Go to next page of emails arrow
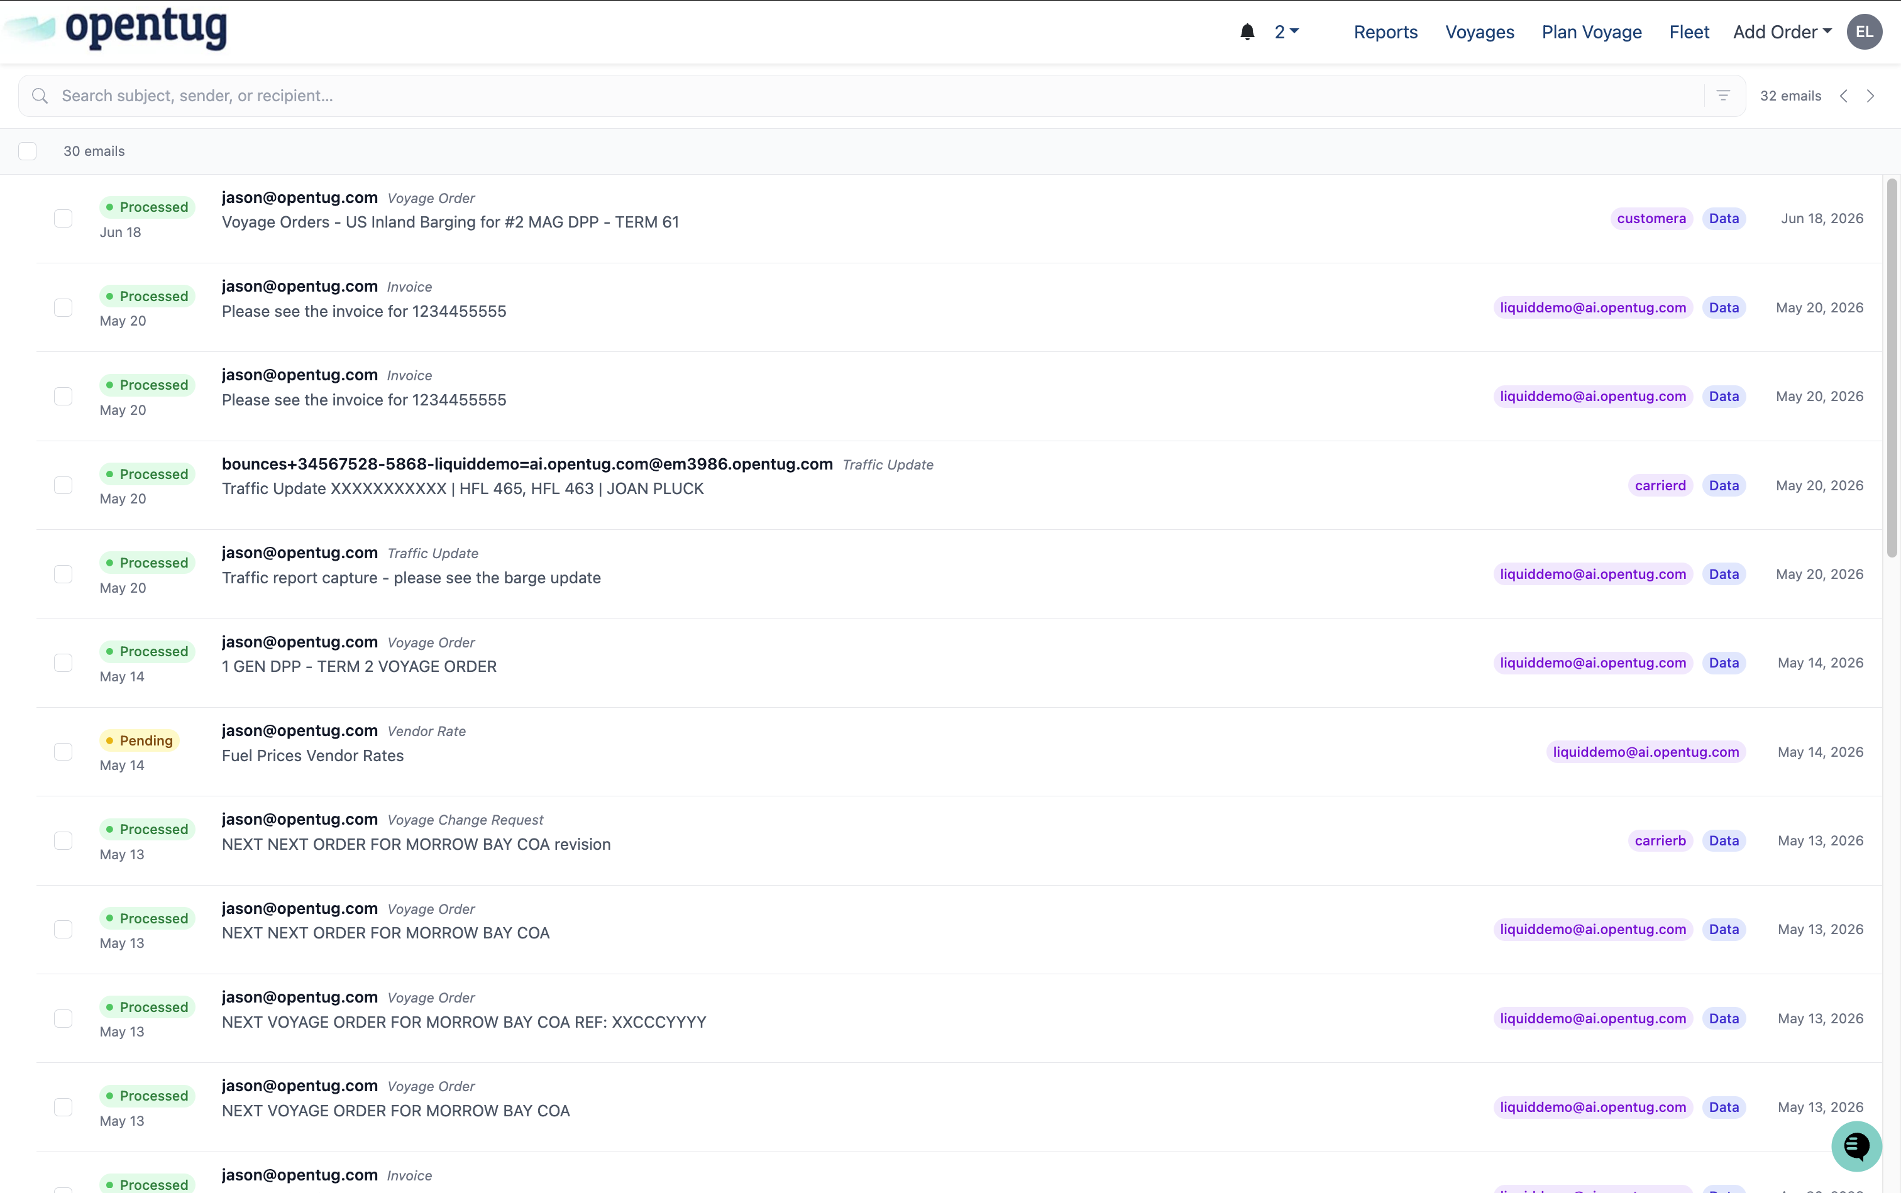This screenshot has width=1901, height=1193. (1870, 96)
